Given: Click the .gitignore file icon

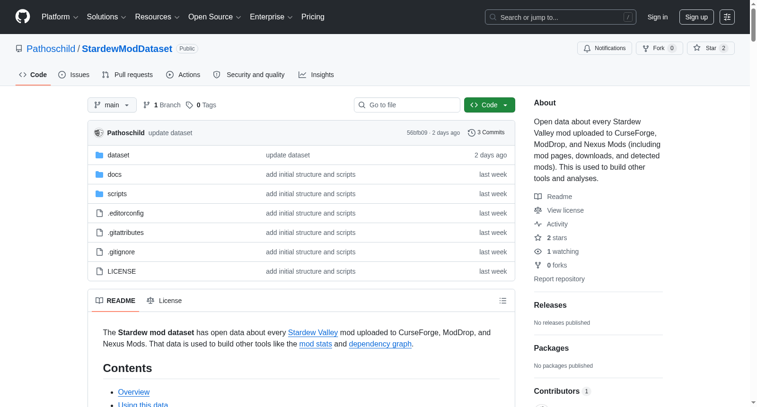Looking at the screenshot, I should click(x=99, y=252).
